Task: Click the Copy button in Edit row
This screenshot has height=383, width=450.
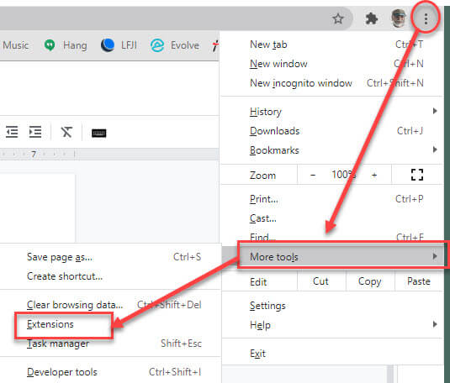Action: [x=370, y=281]
